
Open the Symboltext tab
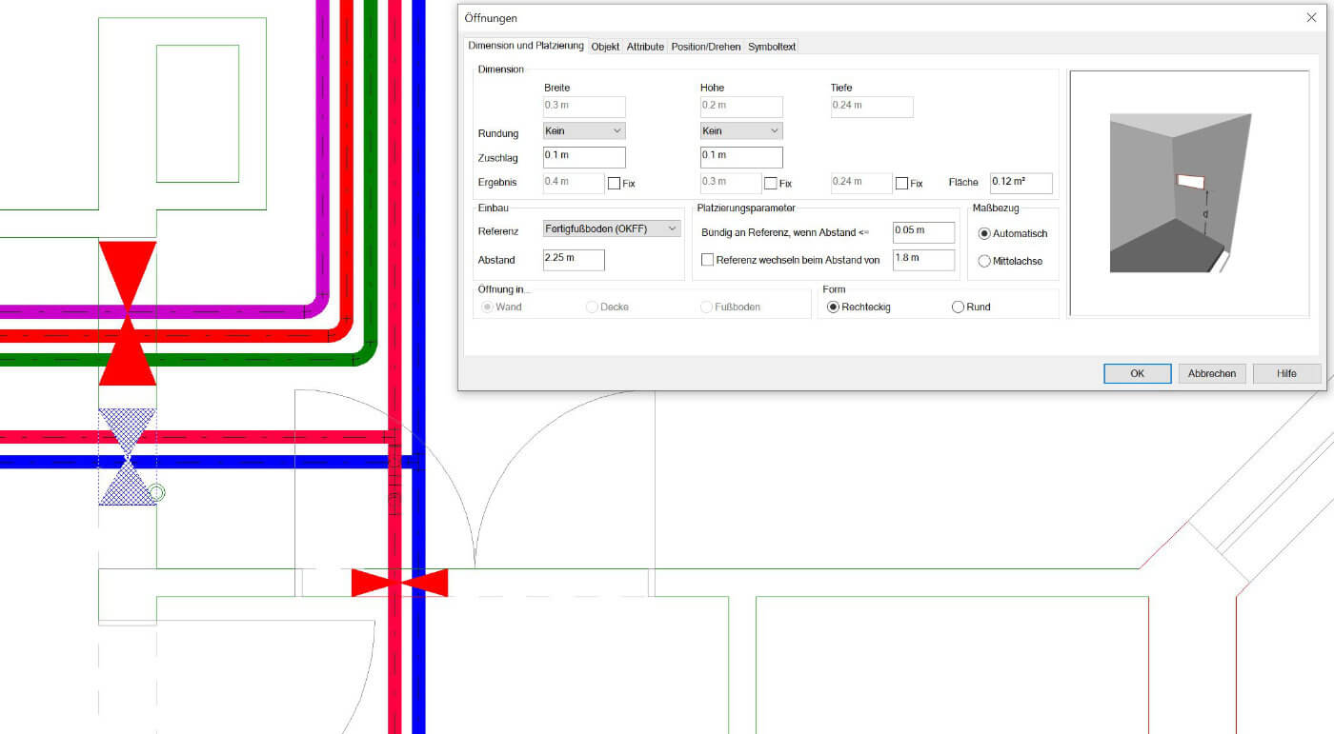click(771, 46)
